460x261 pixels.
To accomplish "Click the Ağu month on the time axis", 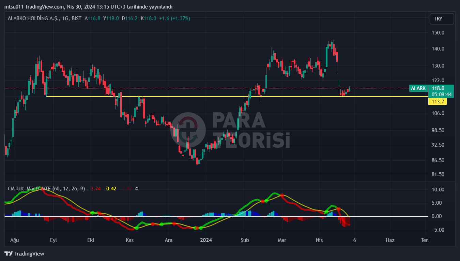I will click(x=15, y=240).
